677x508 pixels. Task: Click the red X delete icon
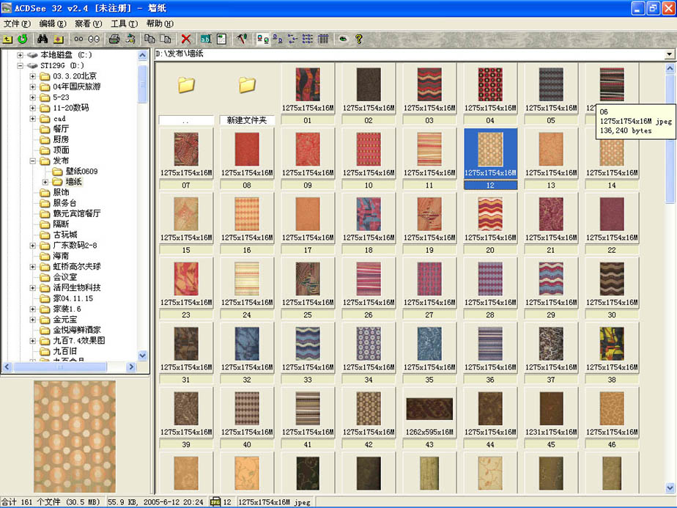[186, 39]
